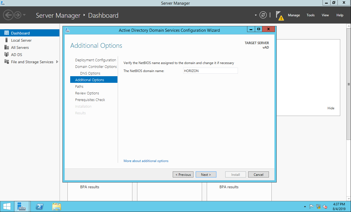Open the notifications flag with warning
Screen dimensions: 351x212
pyautogui.click(x=279, y=15)
